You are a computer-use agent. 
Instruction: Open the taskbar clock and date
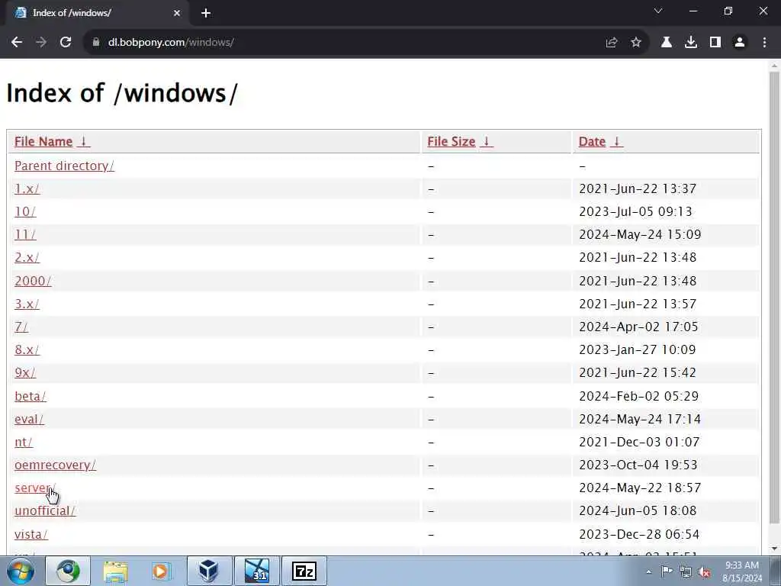click(x=742, y=572)
